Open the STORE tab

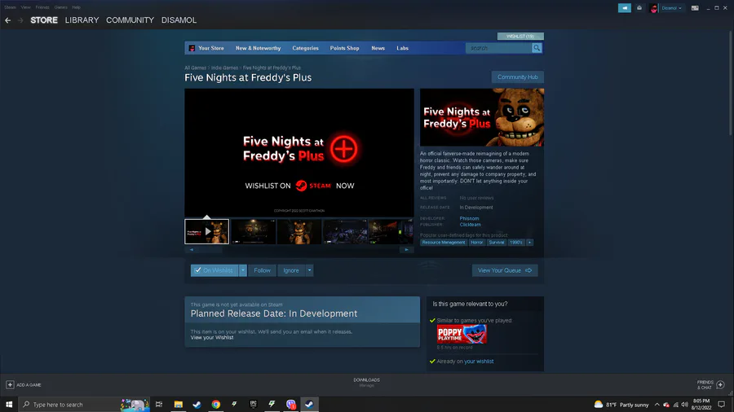(x=44, y=20)
